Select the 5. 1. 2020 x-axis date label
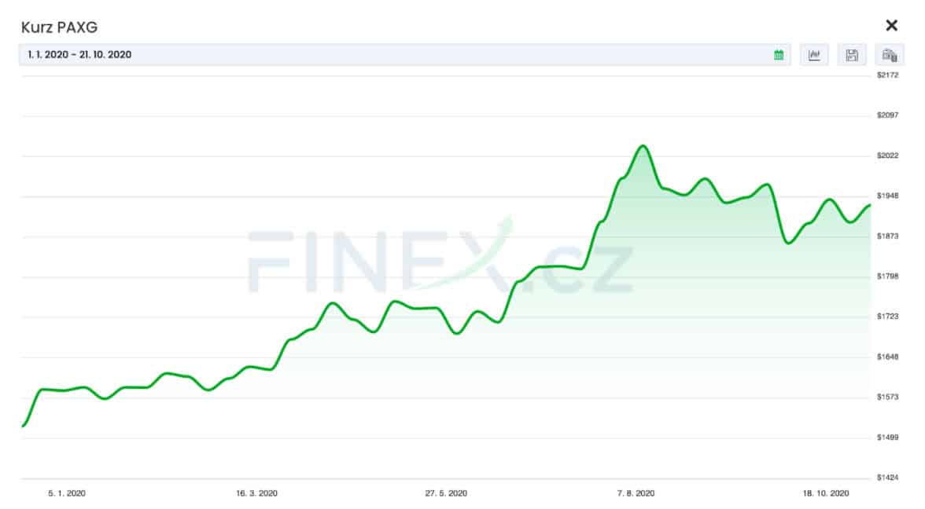The height and width of the screenshot is (509, 925). (x=67, y=493)
